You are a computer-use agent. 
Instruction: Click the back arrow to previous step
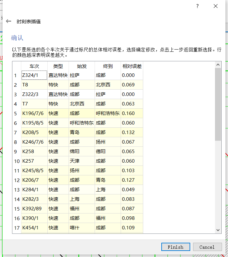9,21
